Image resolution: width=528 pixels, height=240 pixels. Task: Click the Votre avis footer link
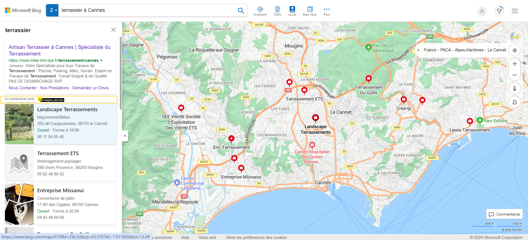coord(207,238)
